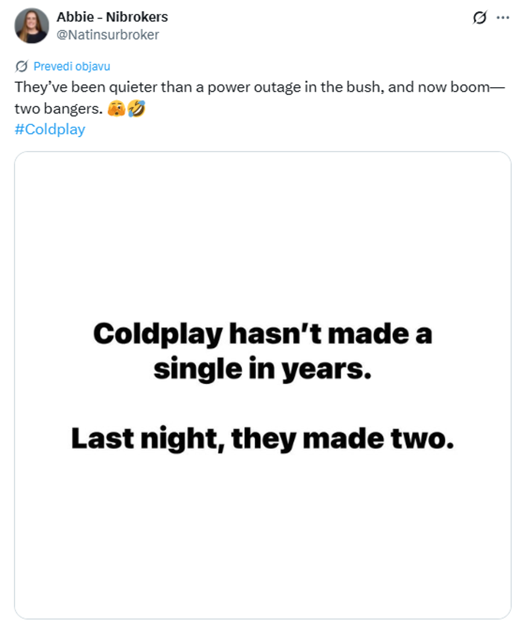Click blank white area above image headline
Image resolution: width=521 pixels, height=627 pixels.
262,232
